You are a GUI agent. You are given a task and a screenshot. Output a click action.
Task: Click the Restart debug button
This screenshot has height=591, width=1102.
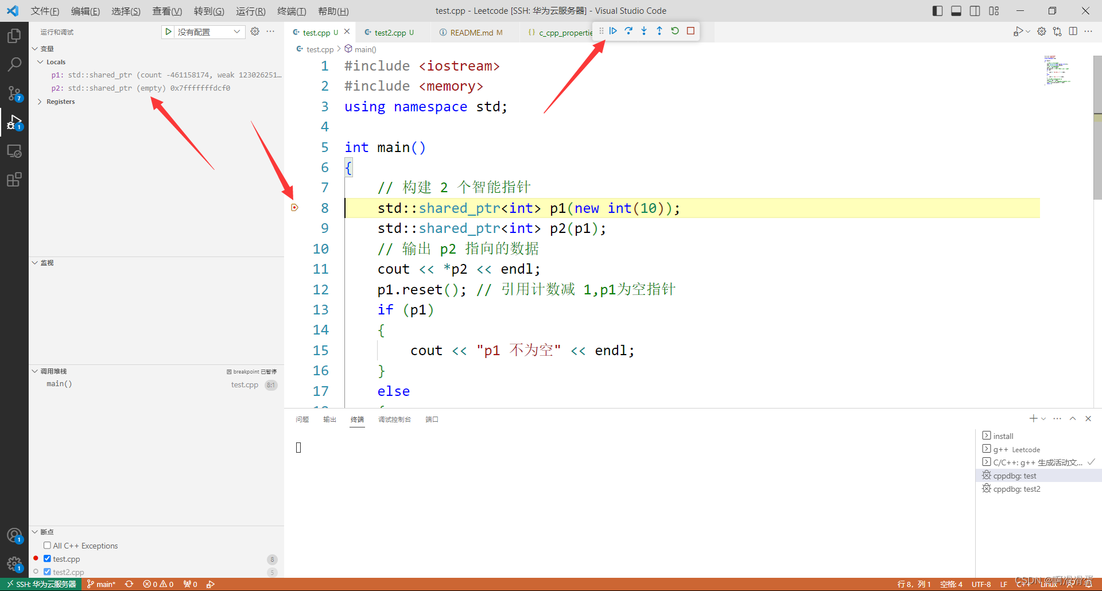(x=675, y=31)
